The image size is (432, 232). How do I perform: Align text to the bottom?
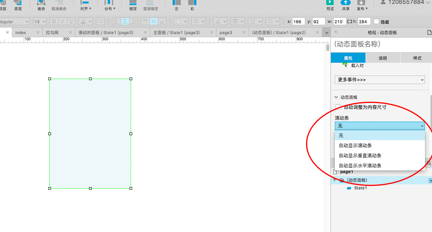[162, 21]
